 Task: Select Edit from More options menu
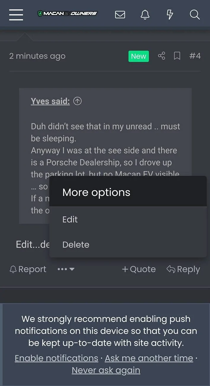(70, 219)
